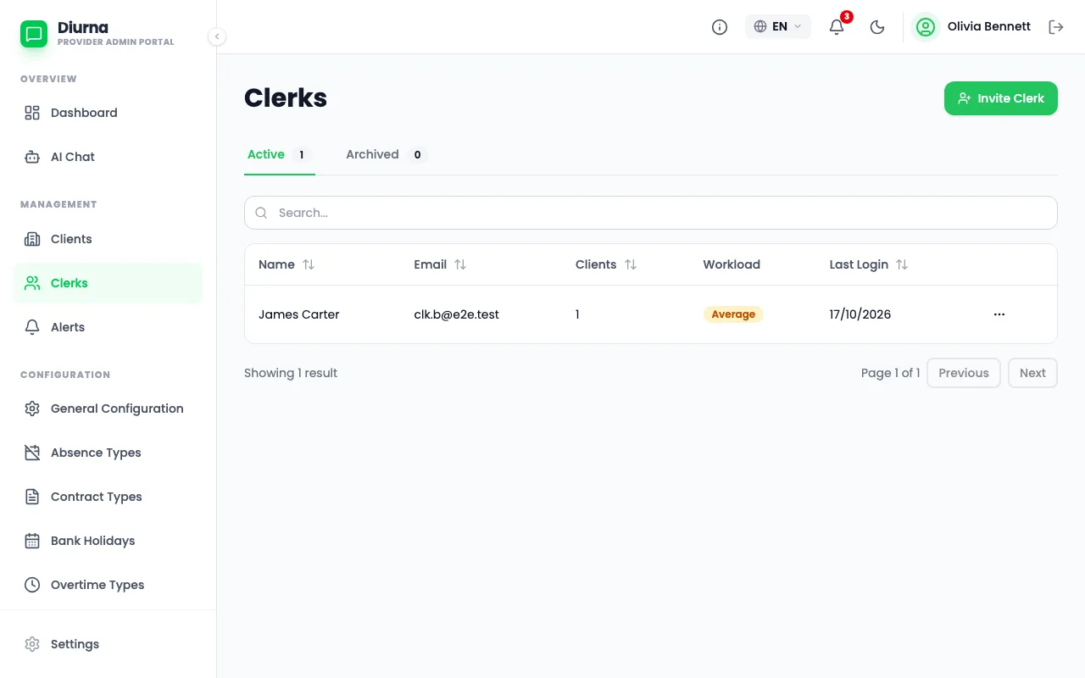
Task: Toggle dark mode with the moon icon
Action: point(877,27)
